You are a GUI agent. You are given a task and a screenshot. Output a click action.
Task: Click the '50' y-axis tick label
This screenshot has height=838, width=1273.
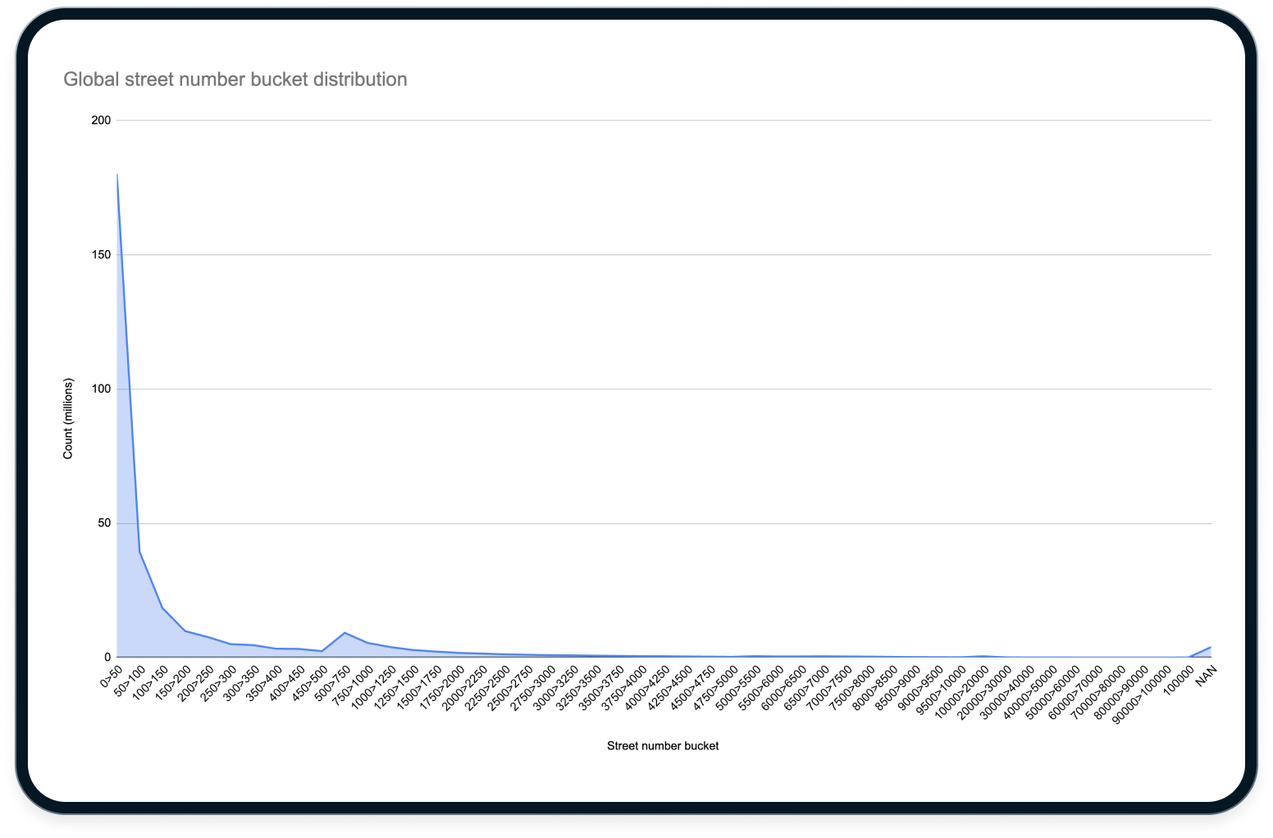(103, 522)
